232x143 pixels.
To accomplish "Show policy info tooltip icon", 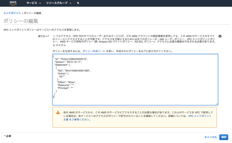I will (220, 36).
